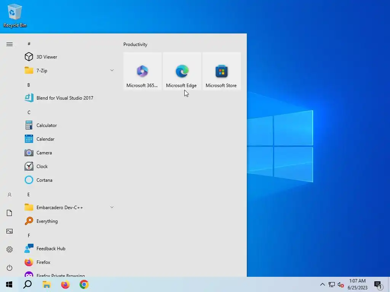Click the Windows Start button on the taskbar
Viewport: 390px width, 292px height.
pyautogui.click(x=9, y=284)
